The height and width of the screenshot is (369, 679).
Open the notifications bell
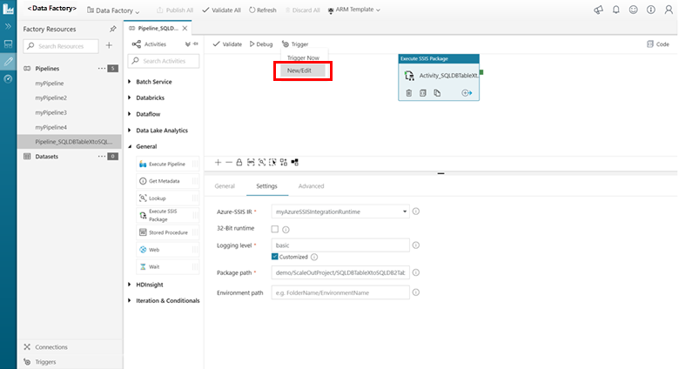(x=615, y=10)
